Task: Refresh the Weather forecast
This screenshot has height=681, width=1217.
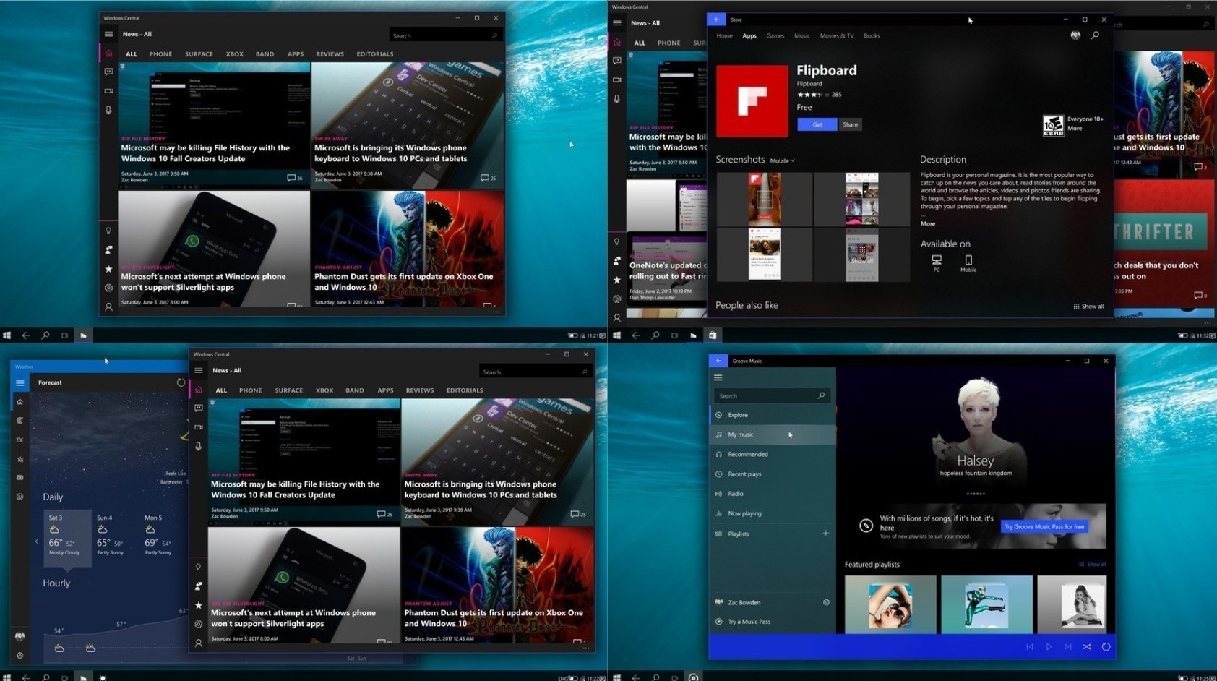Action: (x=181, y=382)
